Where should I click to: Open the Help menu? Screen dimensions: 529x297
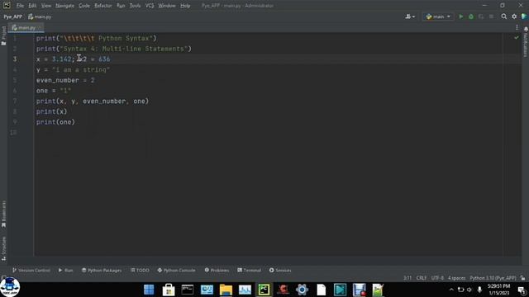[185, 6]
